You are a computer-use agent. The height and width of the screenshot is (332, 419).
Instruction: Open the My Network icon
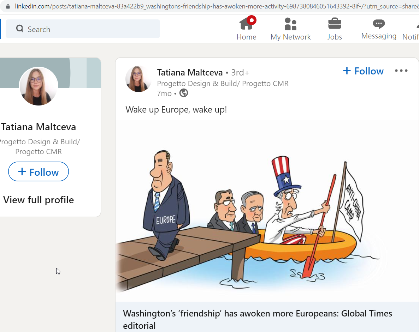(290, 24)
